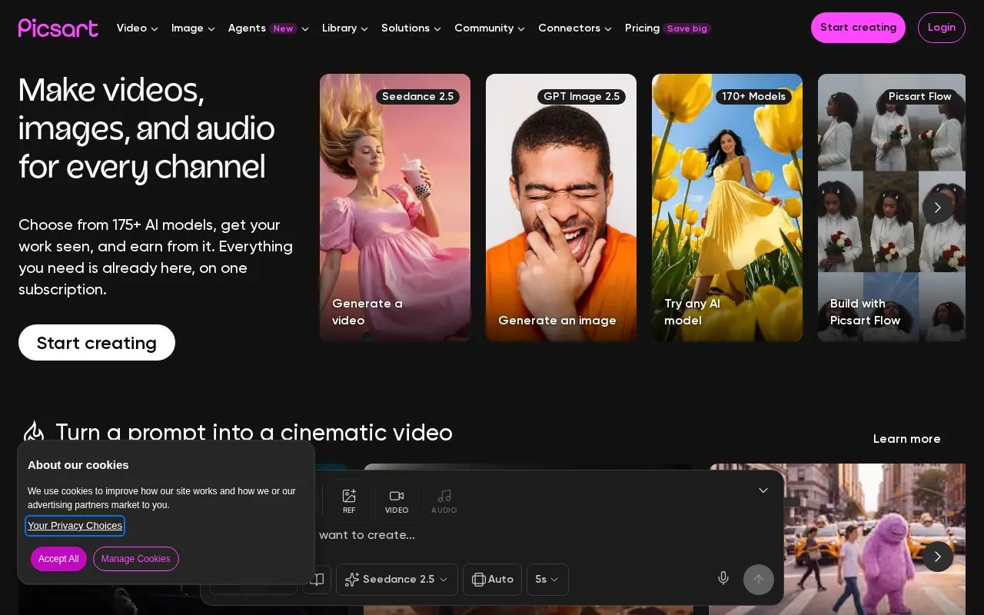Click the white Start creating hero button
The image size is (984, 615).
(97, 343)
